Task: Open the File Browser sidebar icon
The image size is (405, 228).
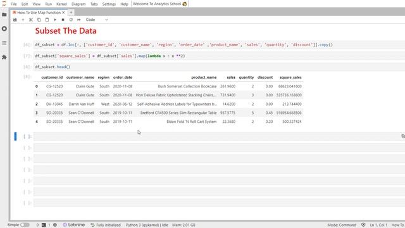Action: (4, 15)
